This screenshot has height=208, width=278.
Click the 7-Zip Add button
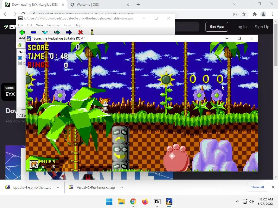[x=22, y=34]
